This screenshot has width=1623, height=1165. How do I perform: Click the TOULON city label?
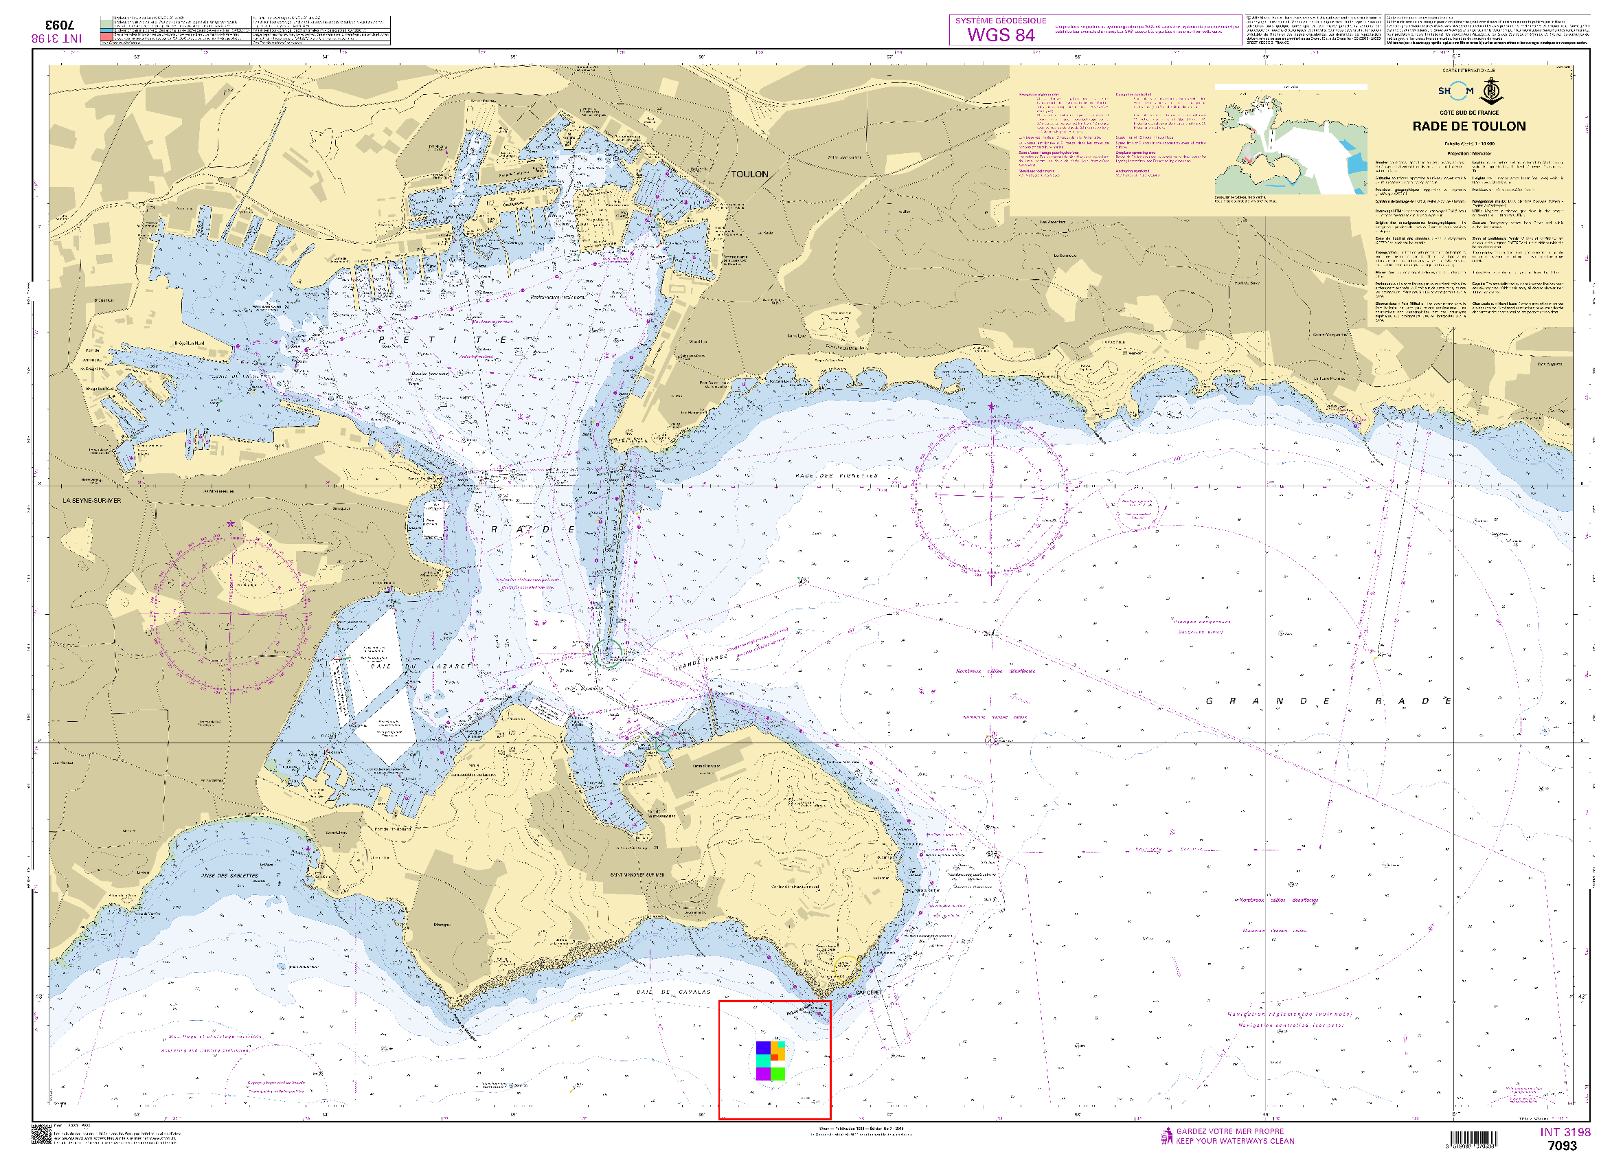coord(749,174)
